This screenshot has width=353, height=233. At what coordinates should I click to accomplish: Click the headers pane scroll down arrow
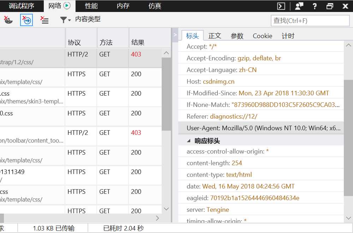tap(348, 218)
